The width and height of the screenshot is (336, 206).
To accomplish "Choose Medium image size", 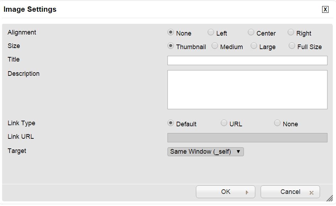I will [215, 46].
